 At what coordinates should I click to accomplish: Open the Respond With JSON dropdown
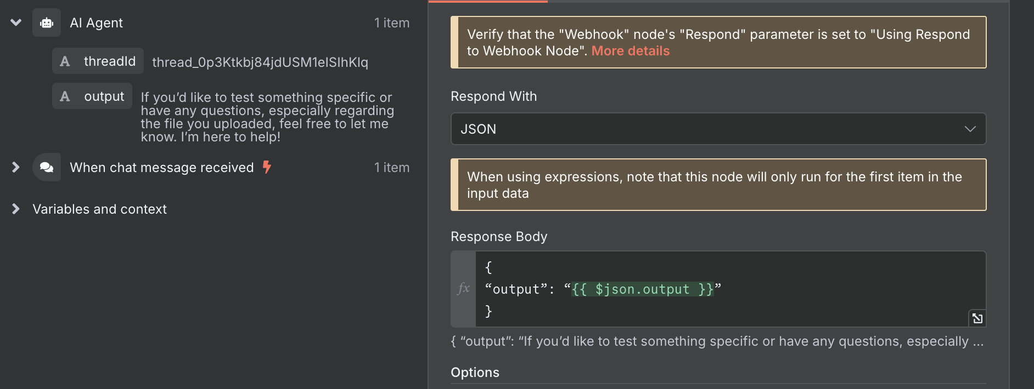[x=718, y=129]
